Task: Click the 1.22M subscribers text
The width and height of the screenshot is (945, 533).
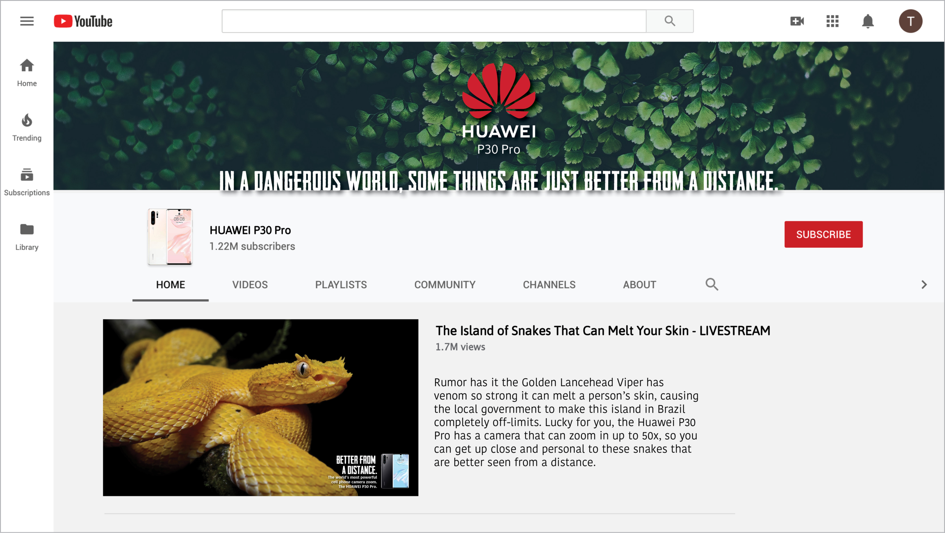Action: tap(252, 246)
